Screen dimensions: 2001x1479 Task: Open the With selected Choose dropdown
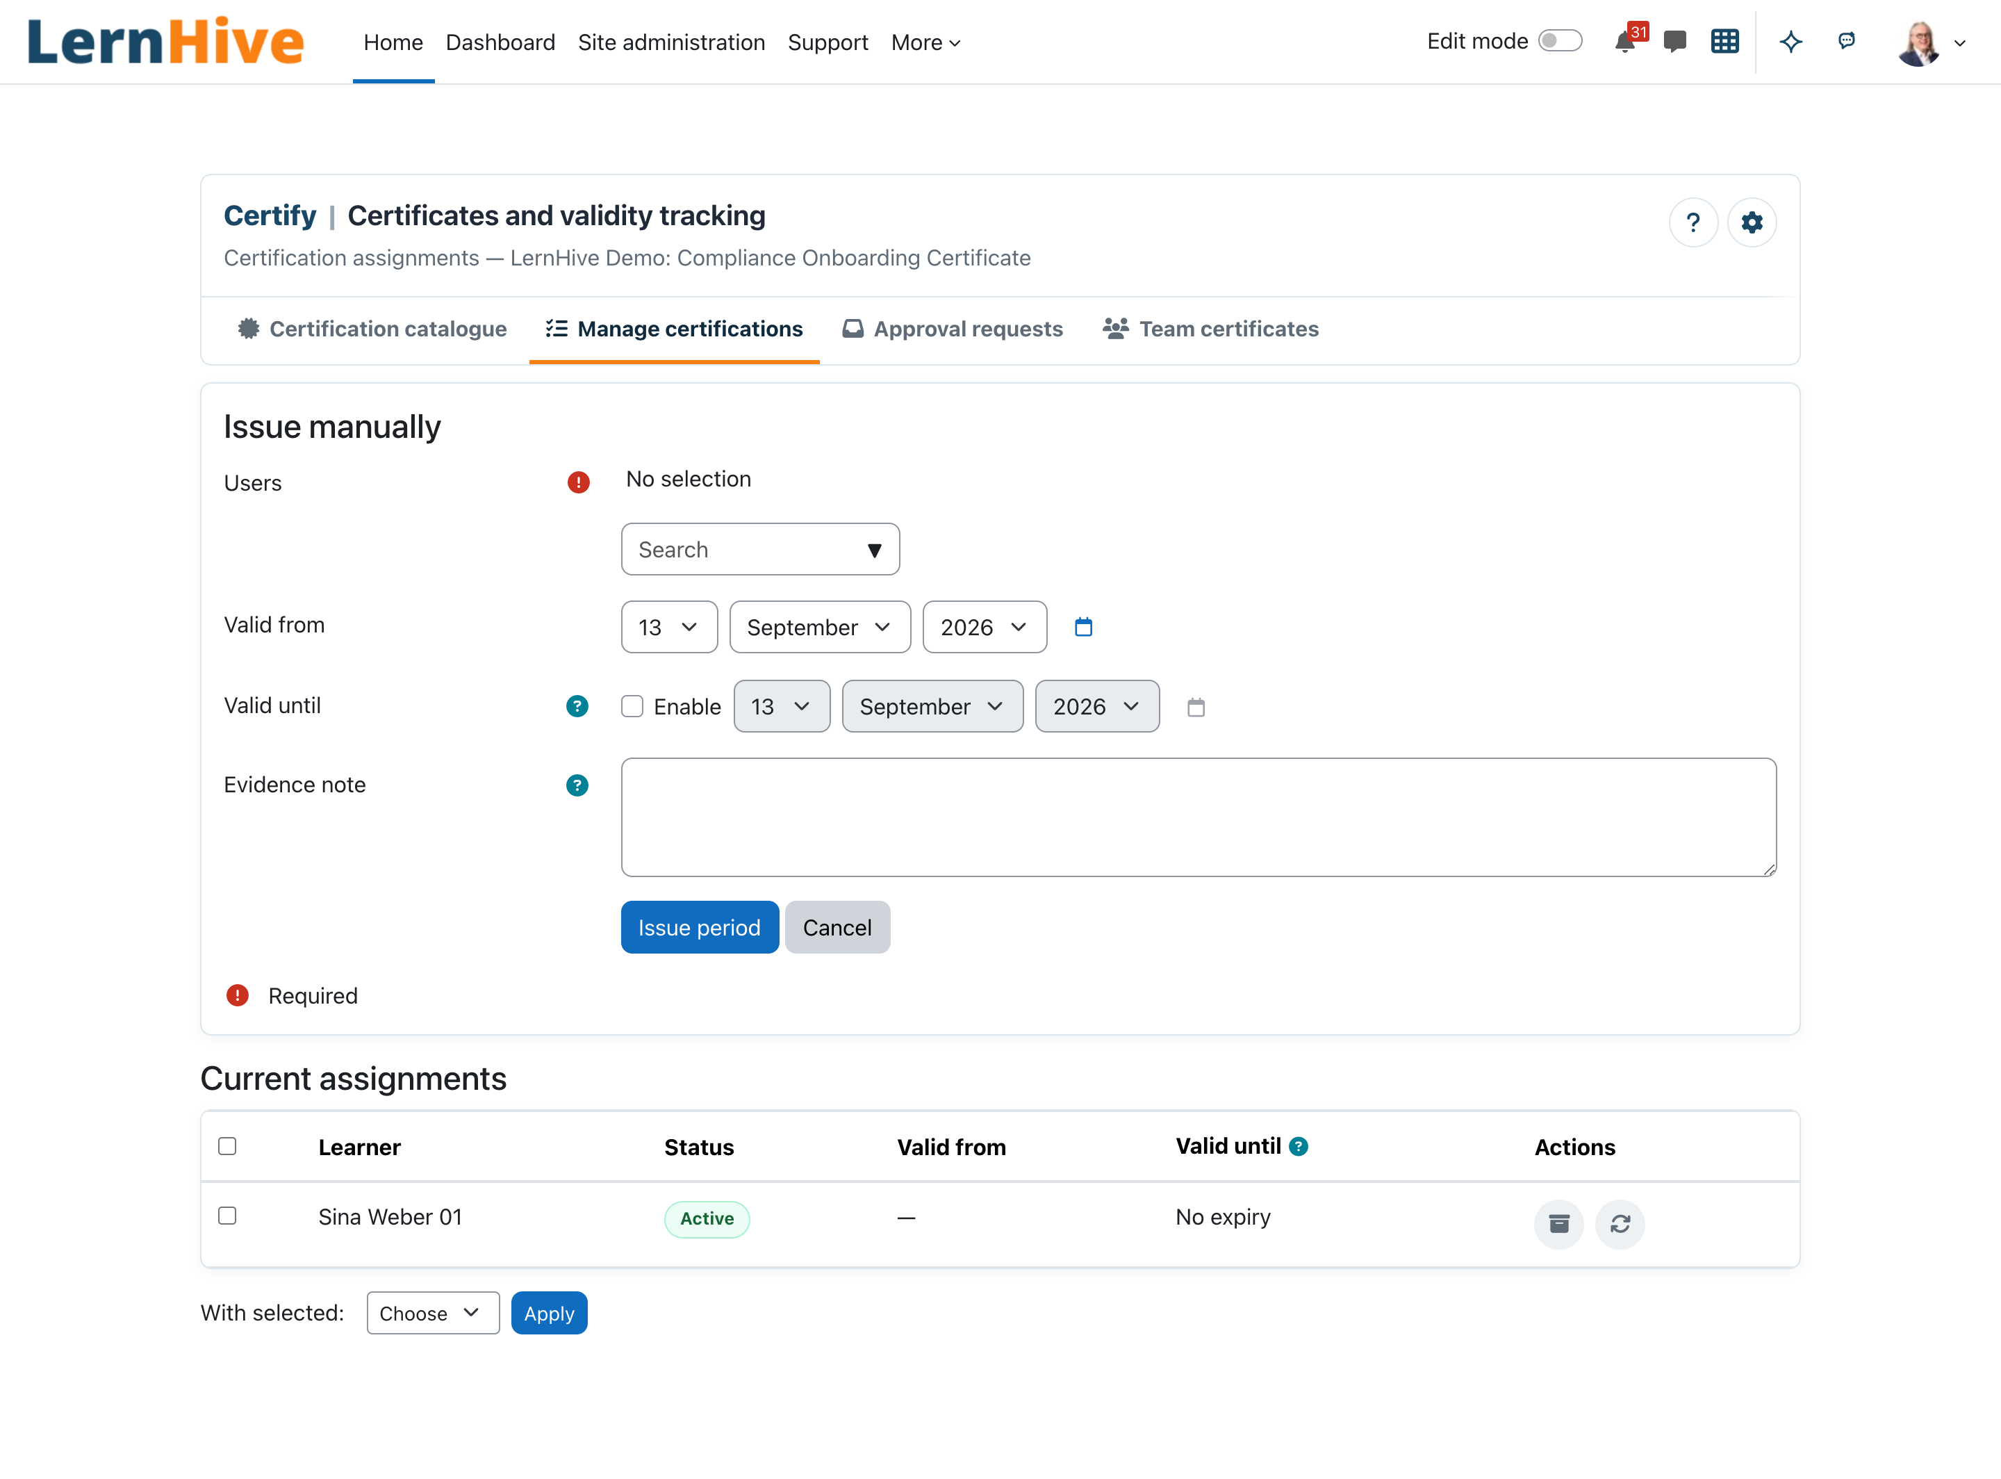433,1312
